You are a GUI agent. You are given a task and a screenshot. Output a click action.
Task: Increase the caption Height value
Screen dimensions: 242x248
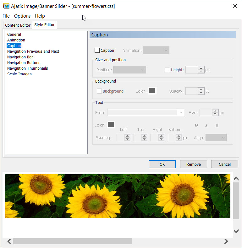pos(201,68)
